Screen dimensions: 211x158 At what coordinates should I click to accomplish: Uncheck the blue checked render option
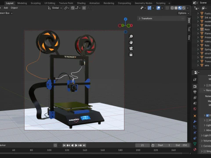[x=207, y=115]
